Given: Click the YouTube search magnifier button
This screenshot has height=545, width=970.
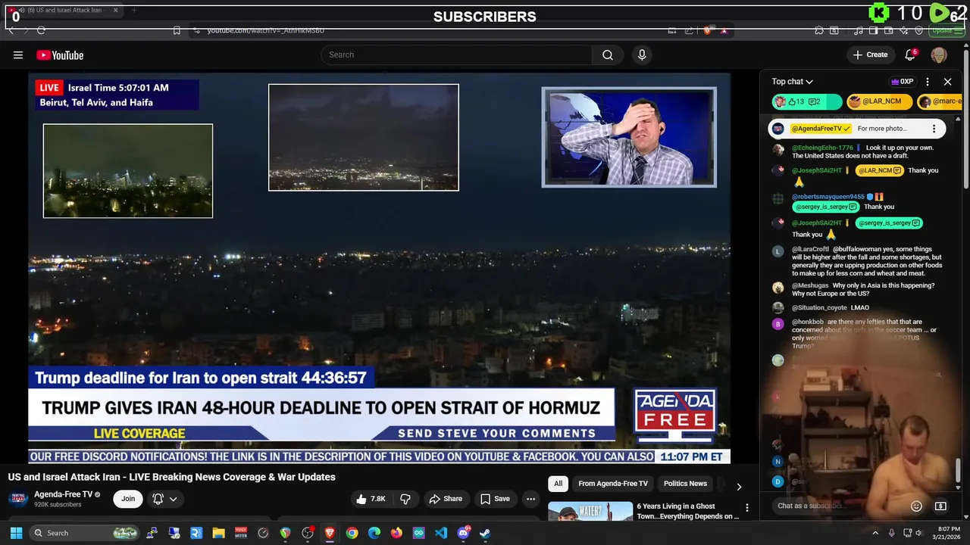Looking at the screenshot, I should [x=608, y=54].
